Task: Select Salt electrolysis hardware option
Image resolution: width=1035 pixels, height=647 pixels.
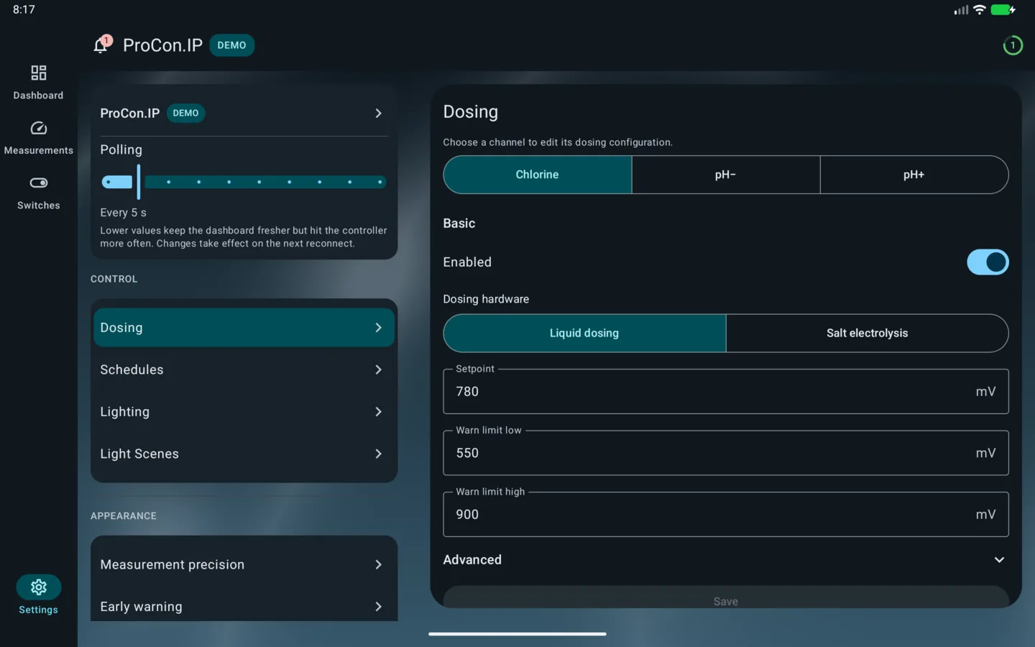Action: coord(867,333)
